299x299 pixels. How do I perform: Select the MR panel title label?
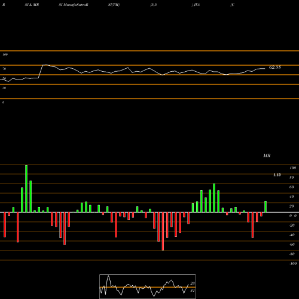267,155
